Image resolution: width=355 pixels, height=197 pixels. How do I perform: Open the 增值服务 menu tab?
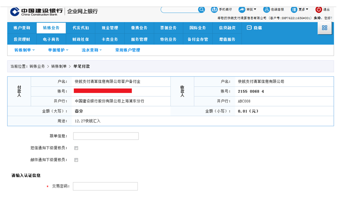[227, 39]
